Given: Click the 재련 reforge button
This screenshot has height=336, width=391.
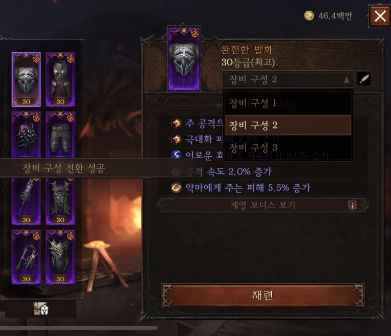Looking at the screenshot, I should (263, 295).
